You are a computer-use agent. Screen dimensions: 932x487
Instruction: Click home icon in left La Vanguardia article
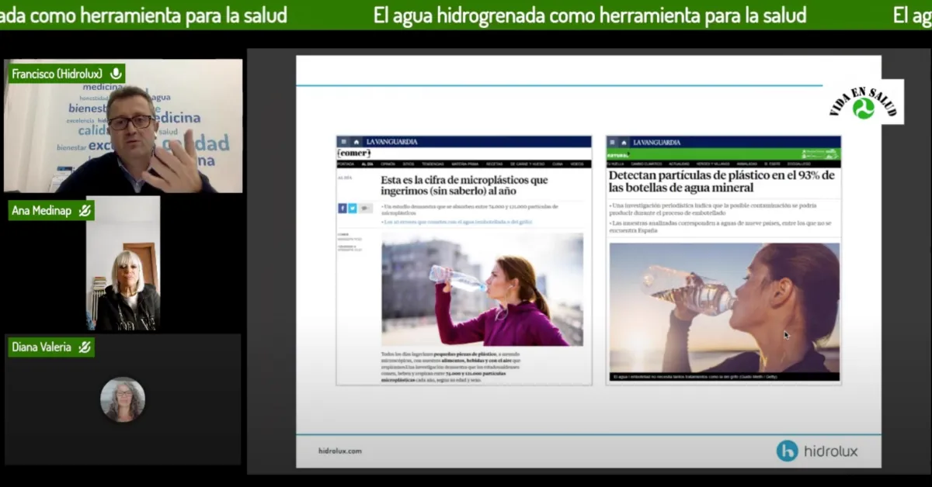coord(356,142)
